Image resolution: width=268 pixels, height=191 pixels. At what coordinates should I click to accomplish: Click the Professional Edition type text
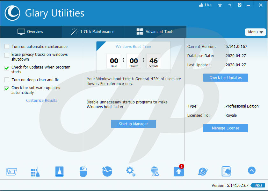(x=242, y=106)
